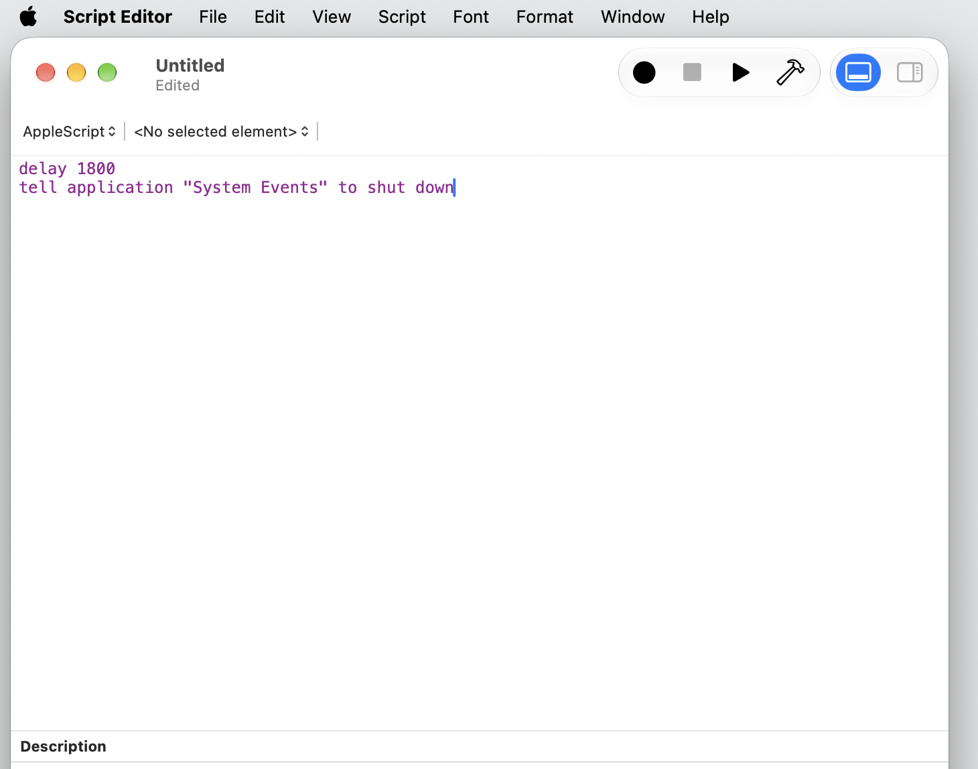The width and height of the screenshot is (978, 769).
Task: Toggle the bottom accessory view pane
Action: tap(858, 72)
